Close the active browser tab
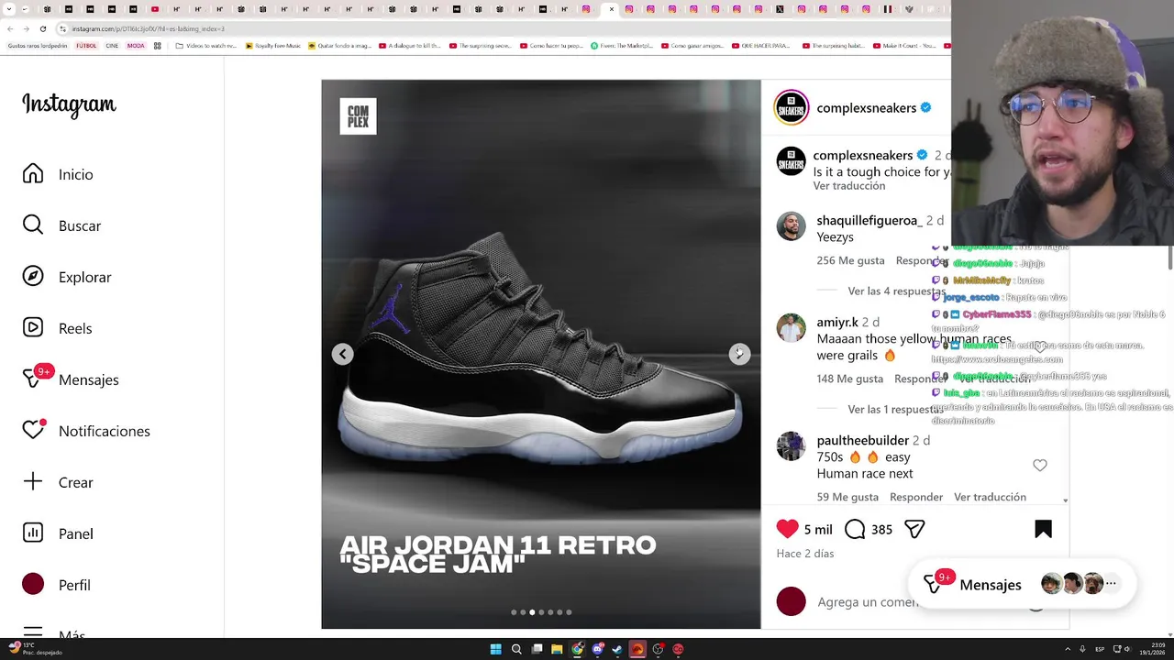 [x=612, y=9]
